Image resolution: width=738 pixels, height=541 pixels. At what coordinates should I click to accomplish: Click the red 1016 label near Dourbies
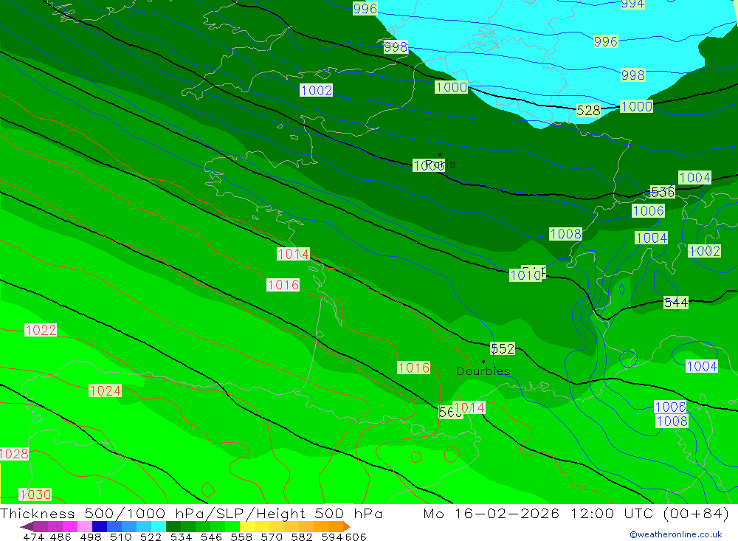pyautogui.click(x=414, y=368)
